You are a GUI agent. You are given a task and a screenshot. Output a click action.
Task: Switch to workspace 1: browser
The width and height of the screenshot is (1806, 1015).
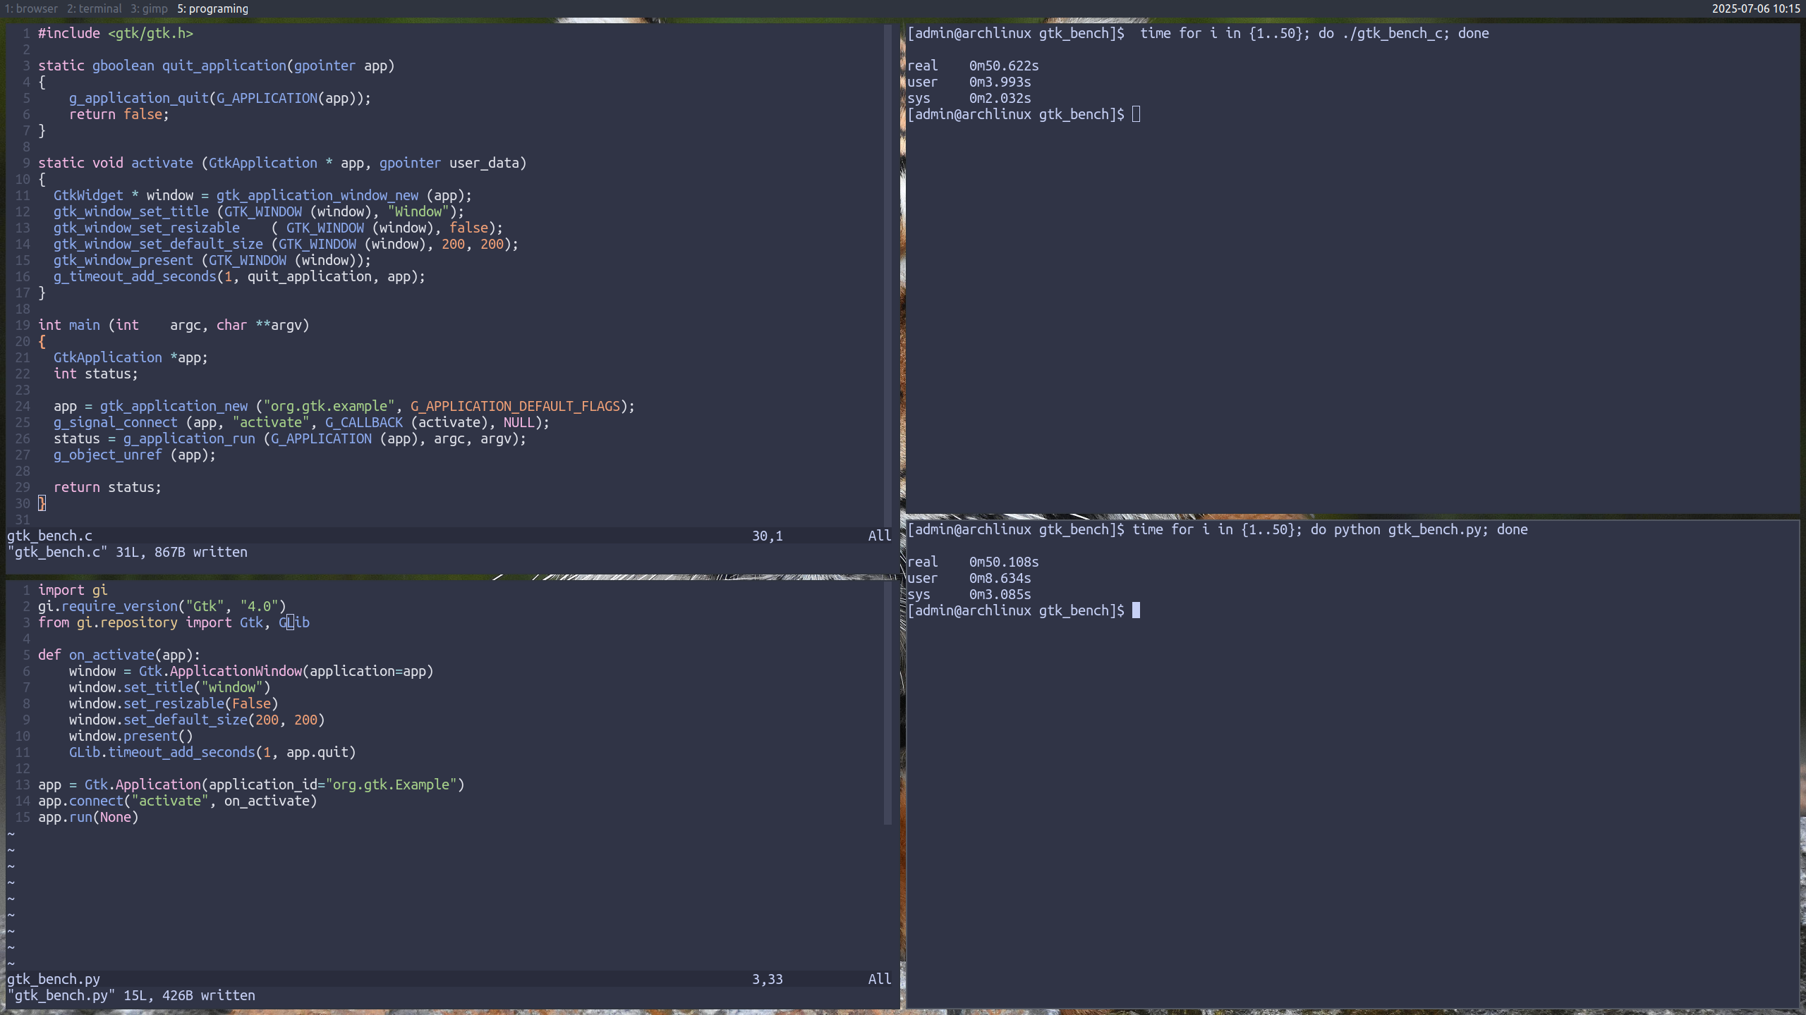coord(31,8)
